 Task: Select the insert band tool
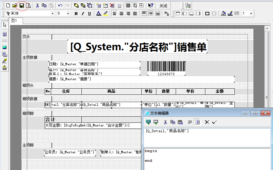(x=5, y=41)
